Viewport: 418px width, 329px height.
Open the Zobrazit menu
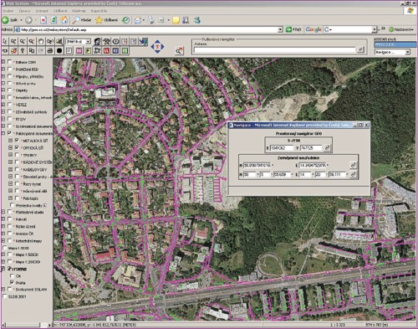[x=42, y=11]
